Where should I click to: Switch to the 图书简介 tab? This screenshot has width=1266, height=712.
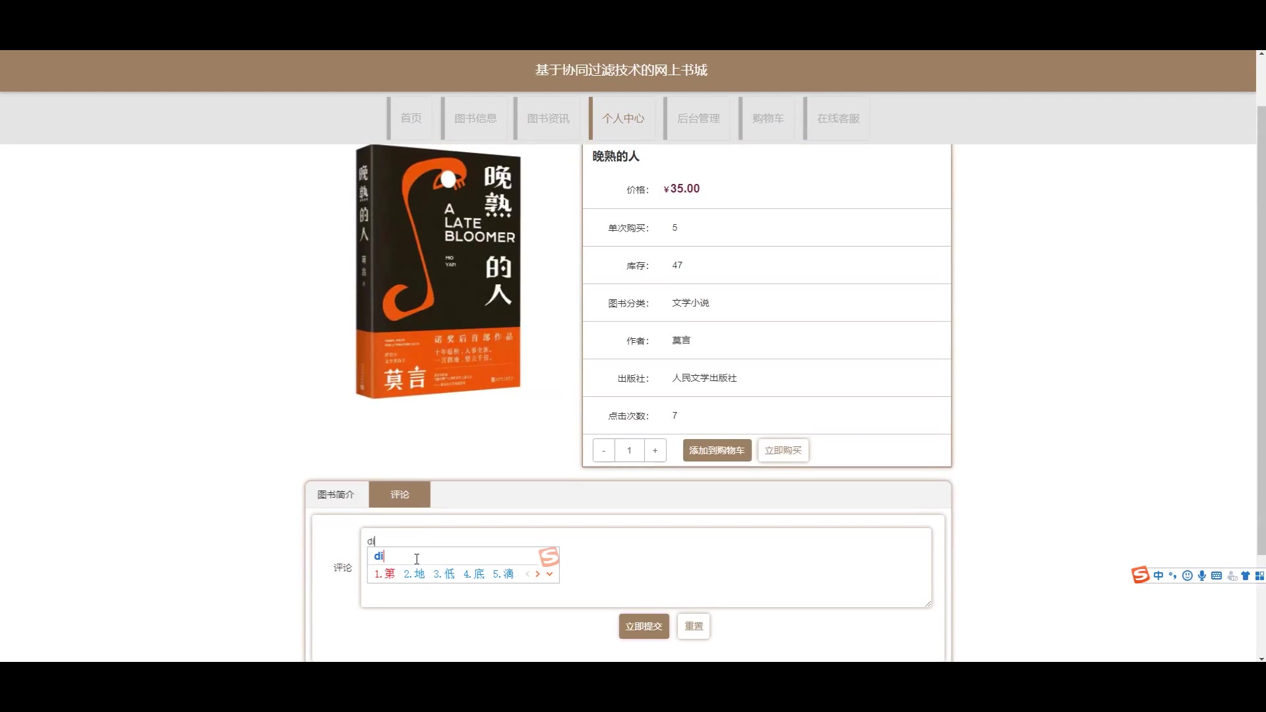tap(336, 494)
